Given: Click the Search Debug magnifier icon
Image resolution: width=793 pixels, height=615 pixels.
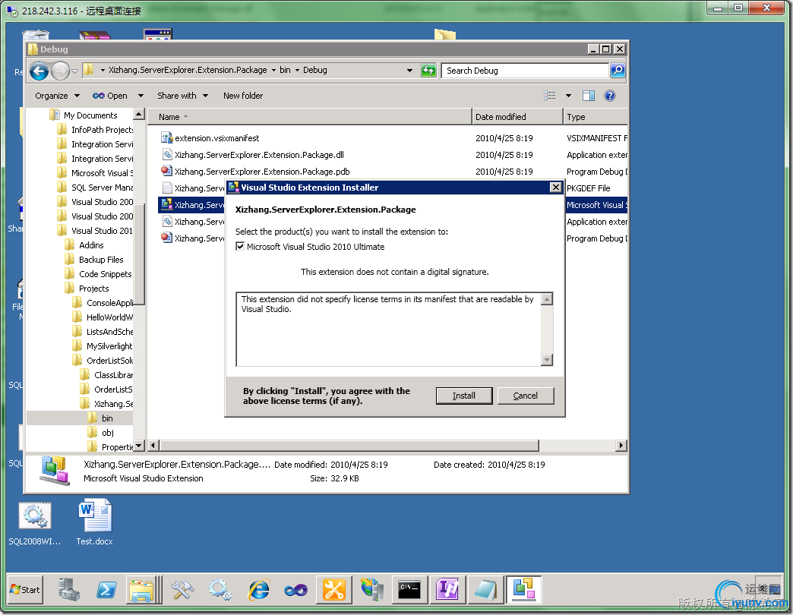Looking at the screenshot, I should click(x=617, y=71).
